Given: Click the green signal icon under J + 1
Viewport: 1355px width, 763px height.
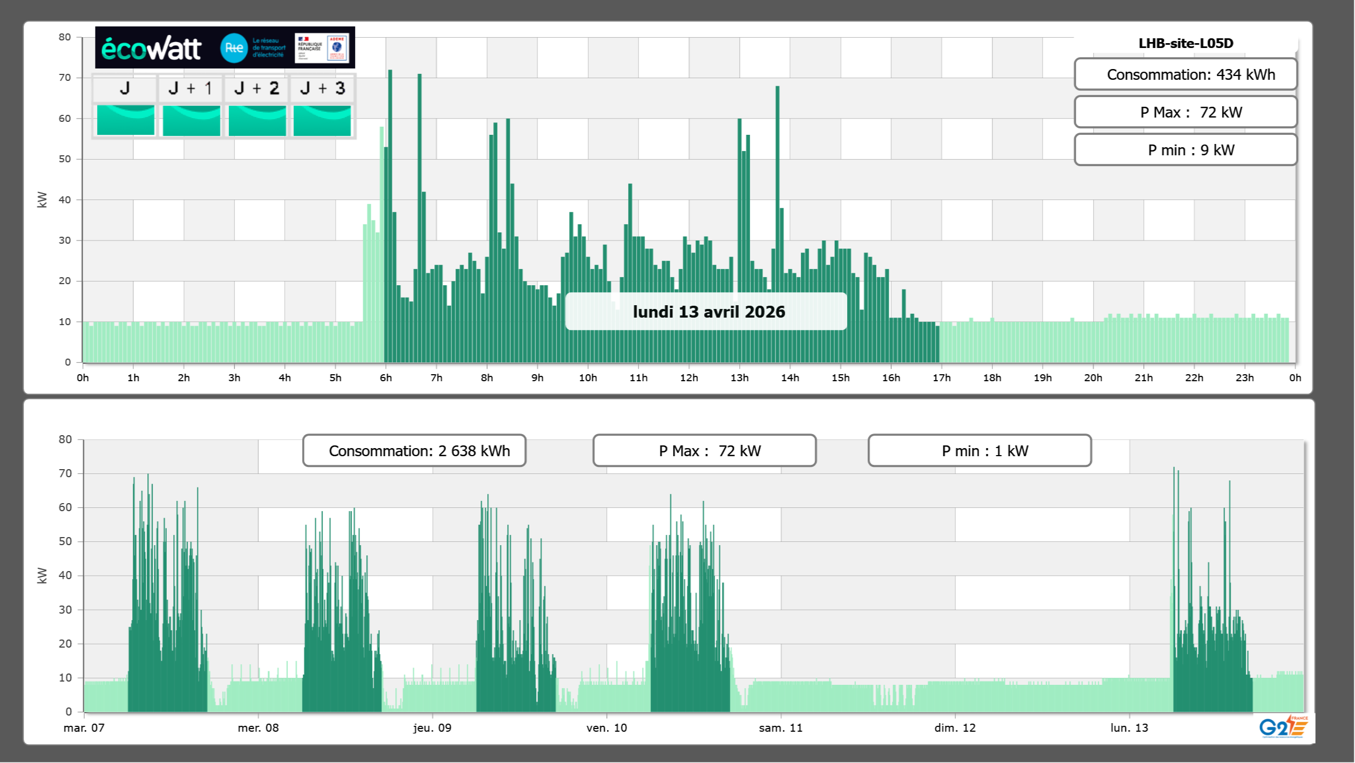Looking at the screenshot, I should [x=191, y=120].
